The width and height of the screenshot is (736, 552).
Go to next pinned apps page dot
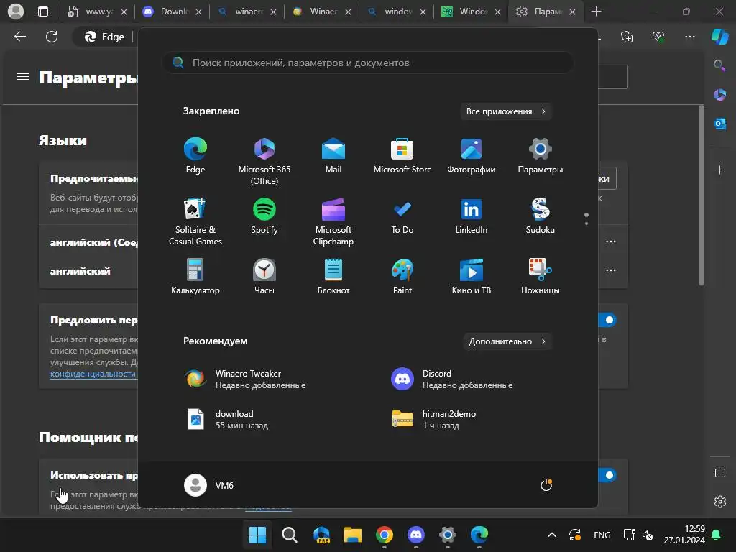click(x=586, y=224)
